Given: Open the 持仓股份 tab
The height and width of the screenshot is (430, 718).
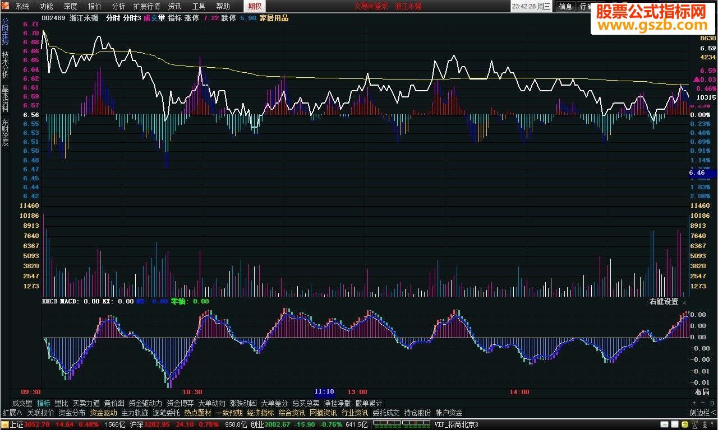Looking at the screenshot, I should click(x=417, y=413).
